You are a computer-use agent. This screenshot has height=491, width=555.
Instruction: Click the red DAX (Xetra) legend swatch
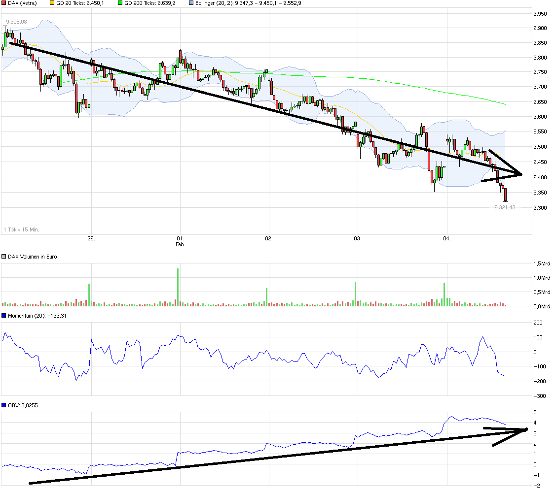[x=4, y=3]
